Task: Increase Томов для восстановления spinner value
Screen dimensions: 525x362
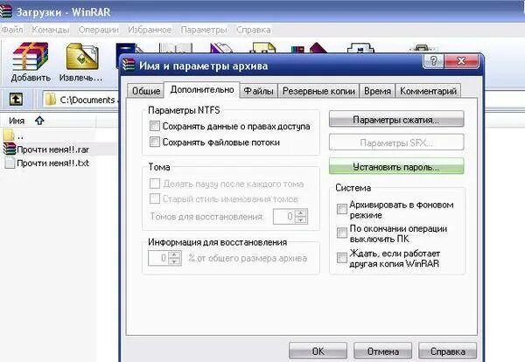Action: pyautogui.click(x=301, y=212)
